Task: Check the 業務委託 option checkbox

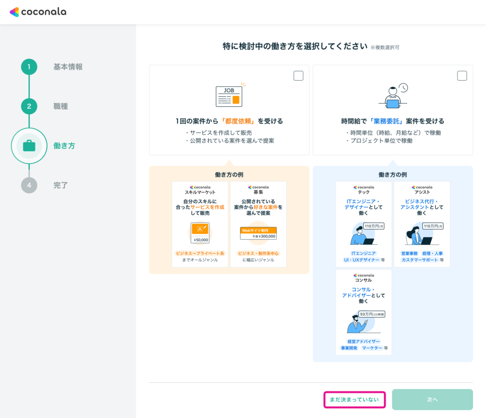Action: [x=462, y=76]
